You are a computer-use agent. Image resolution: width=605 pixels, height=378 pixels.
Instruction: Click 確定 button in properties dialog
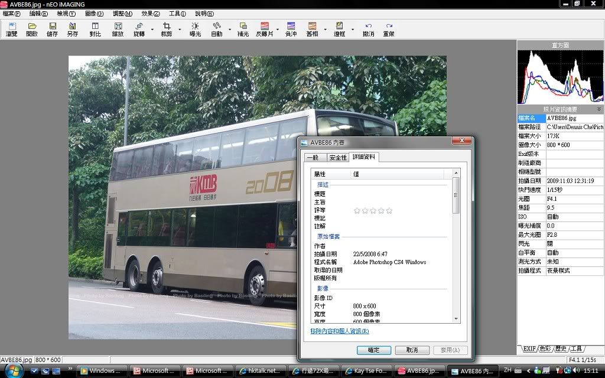374,350
